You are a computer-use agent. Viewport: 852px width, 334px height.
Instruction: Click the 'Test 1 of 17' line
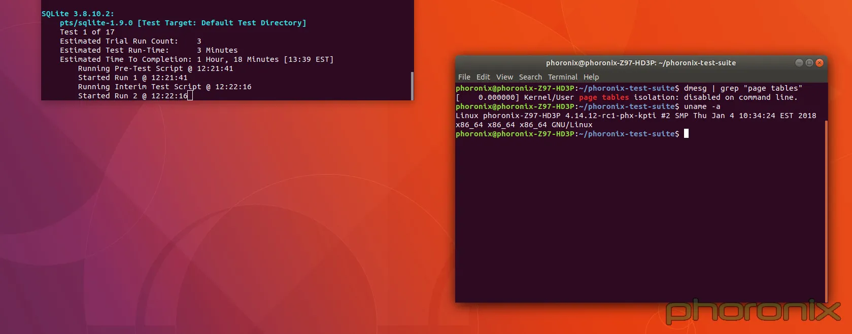pos(87,32)
